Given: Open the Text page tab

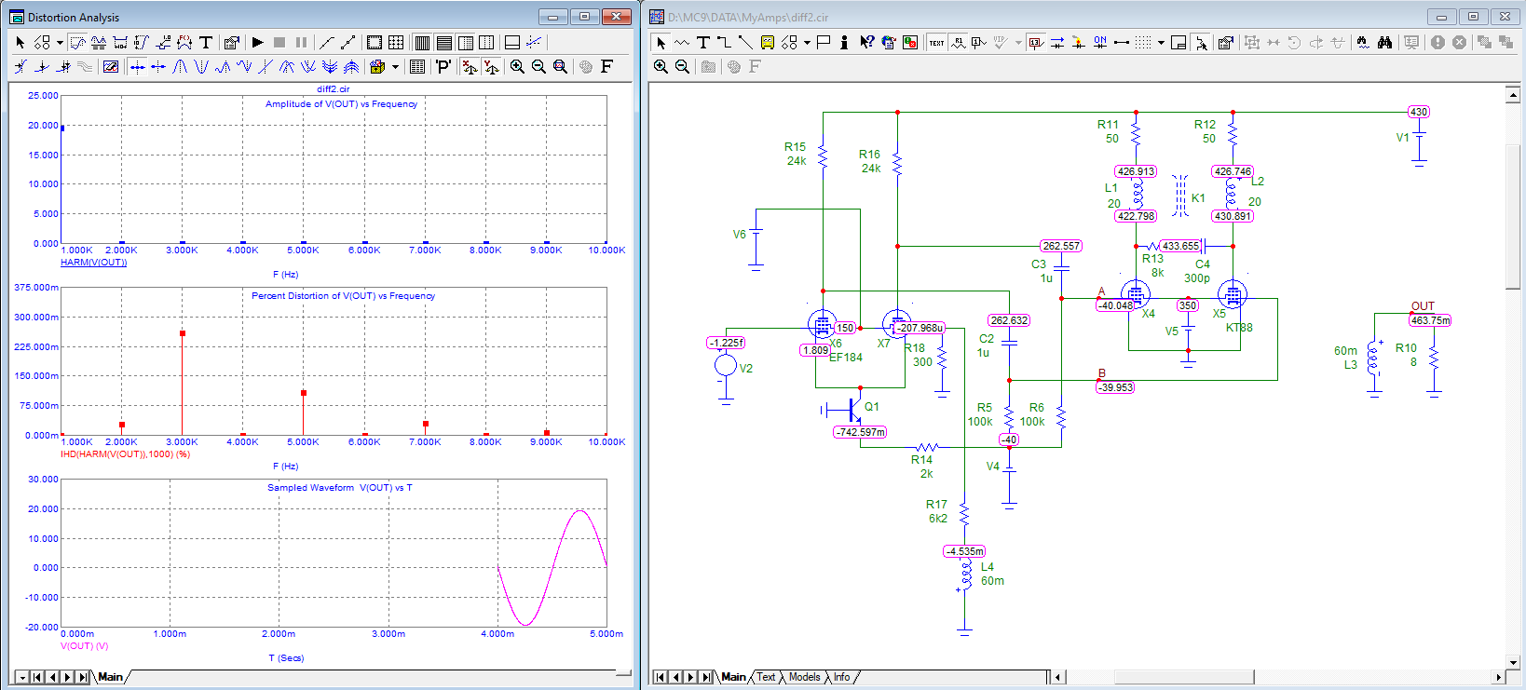Looking at the screenshot, I should [x=766, y=677].
